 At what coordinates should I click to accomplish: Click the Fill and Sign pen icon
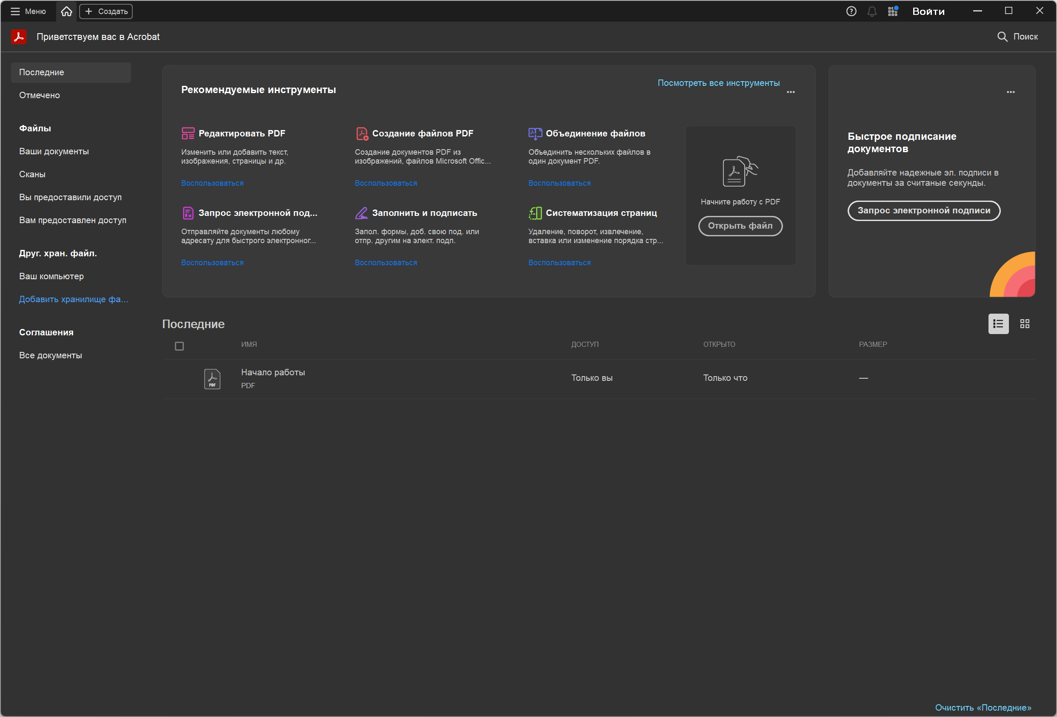tap(361, 213)
